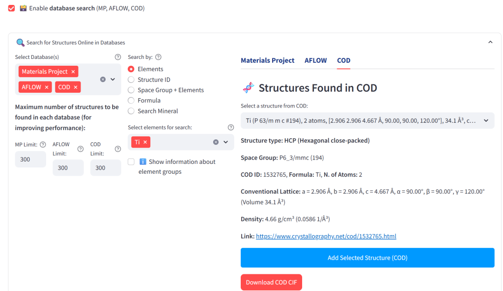This screenshot has height=291, width=503.
Task: Remove the Materials Project database tag
Action: tap(73, 72)
